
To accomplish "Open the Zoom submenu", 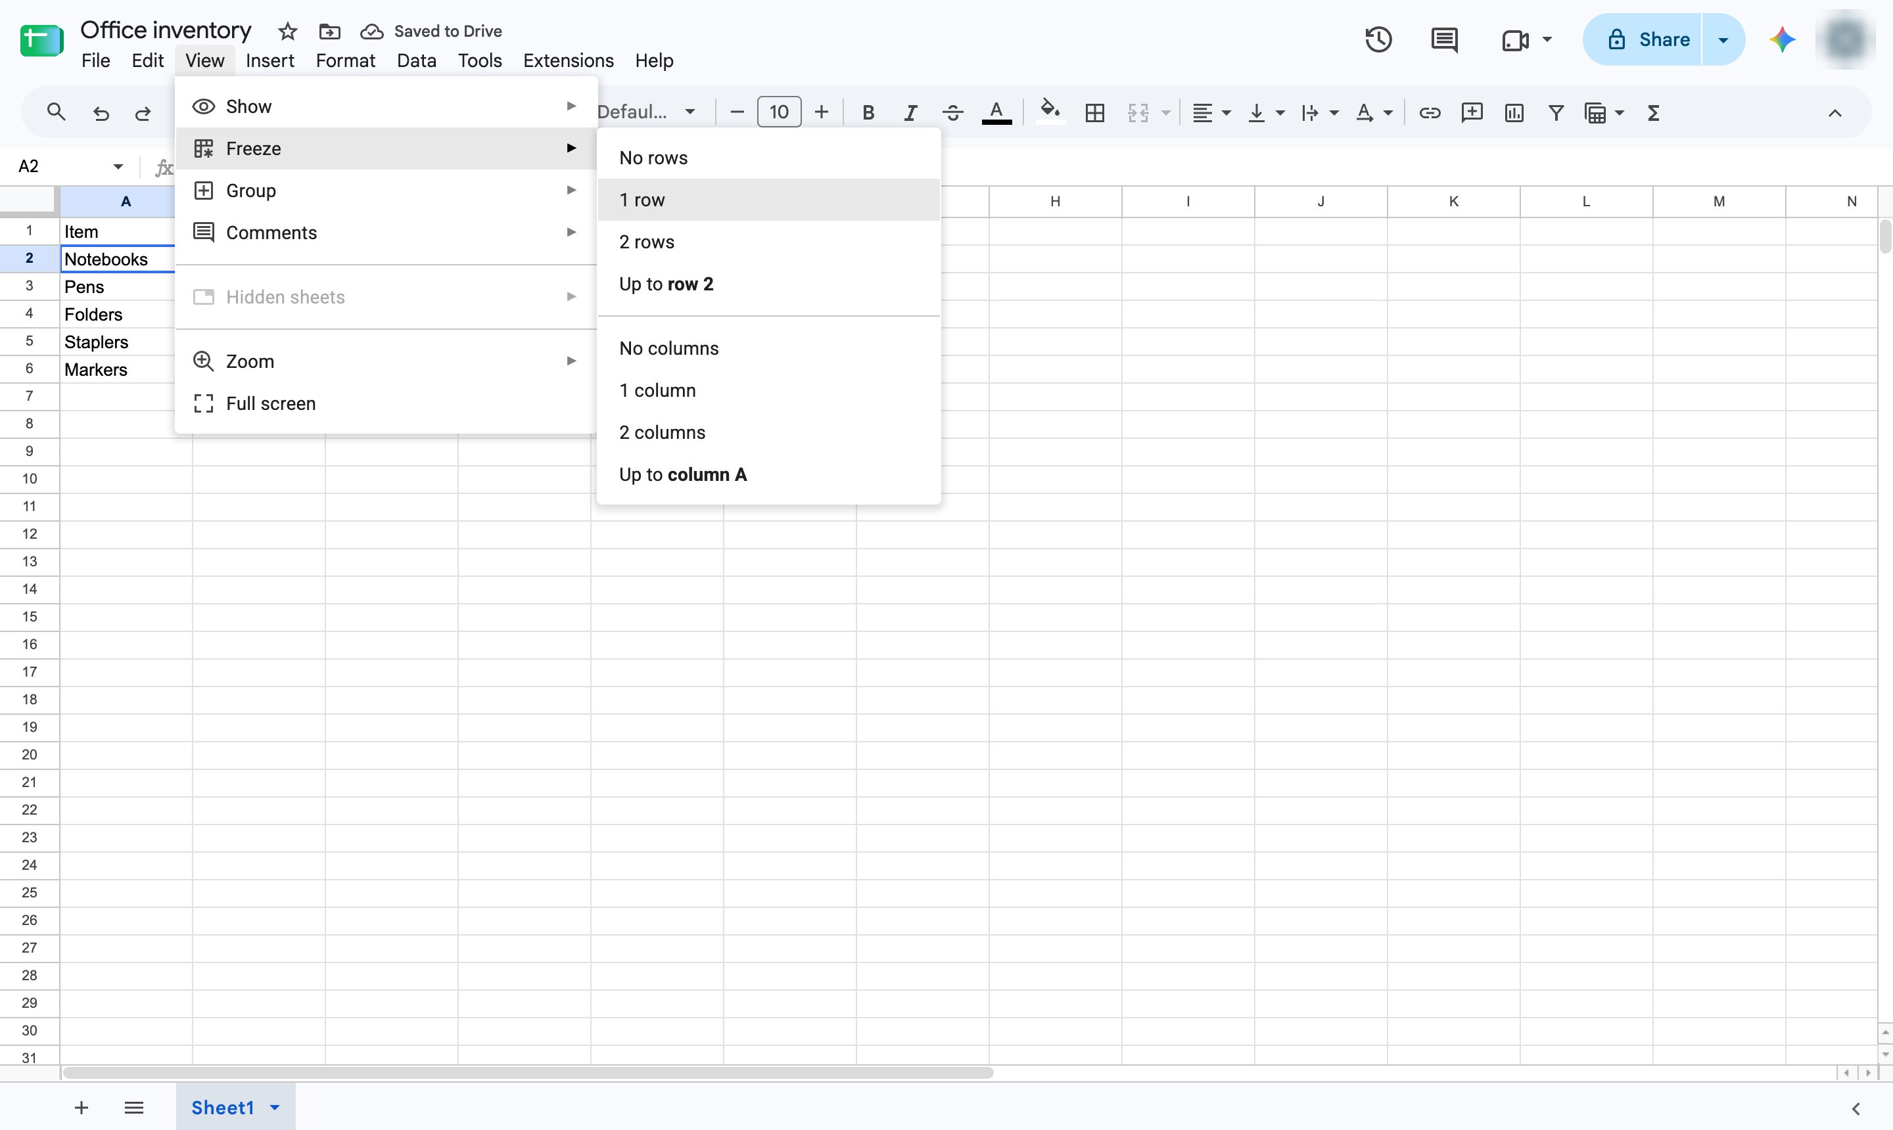I will point(385,361).
